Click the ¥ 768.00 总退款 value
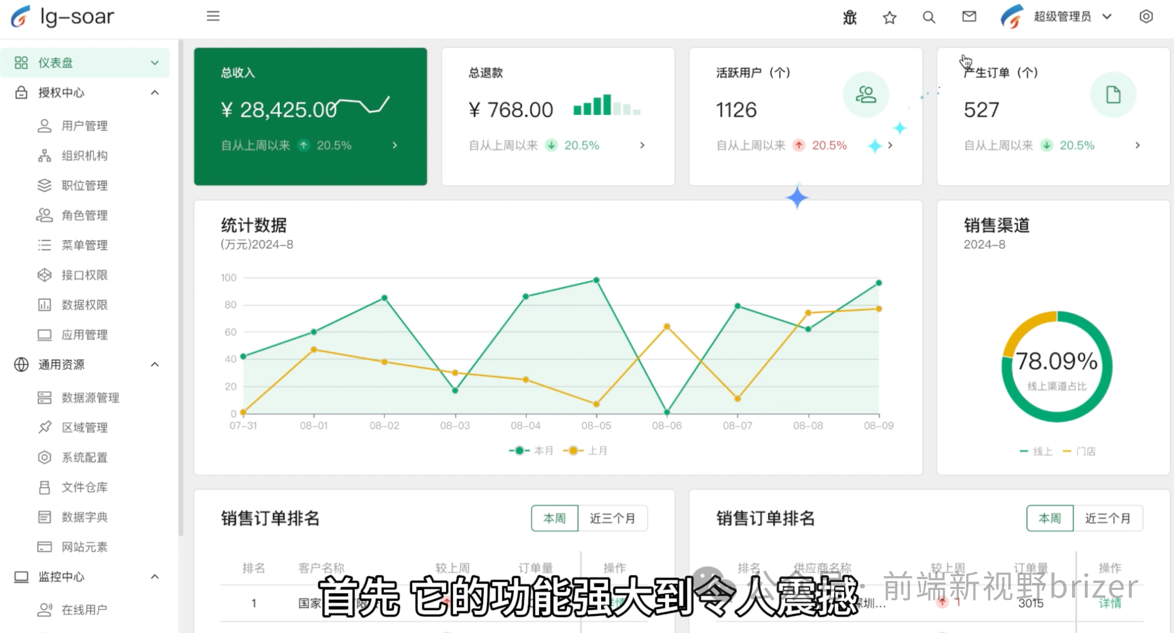1174x633 pixels. pos(511,110)
